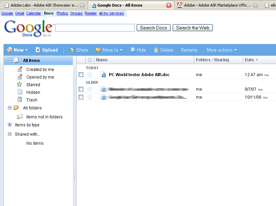Click in the Google Docs search field

point(95,28)
